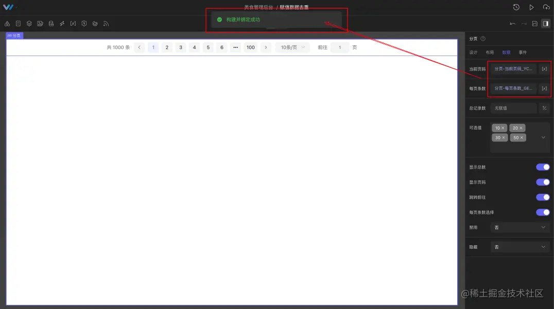The image size is (554, 309).
Task: Toggle the 显示总数 switch
Action: pos(543,167)
